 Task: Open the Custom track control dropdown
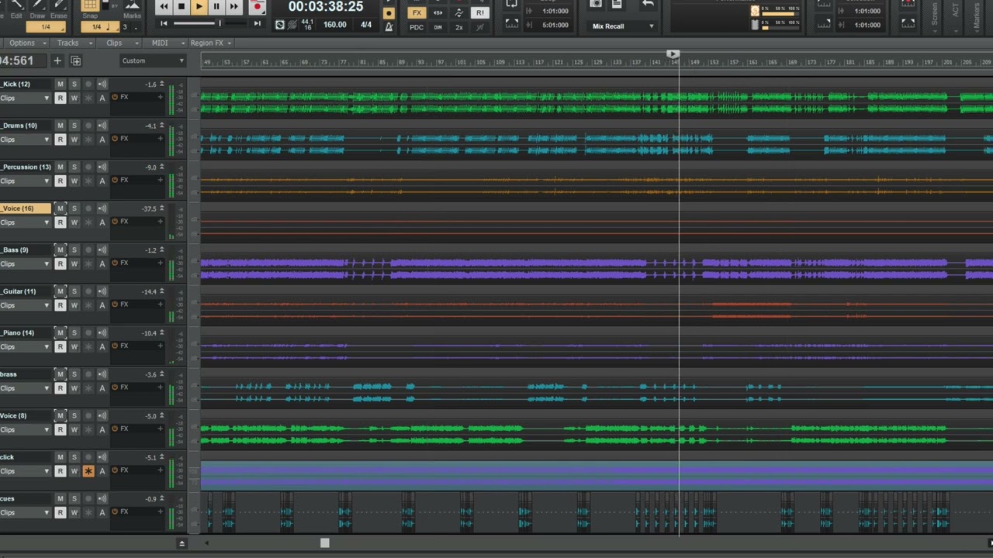153,60
